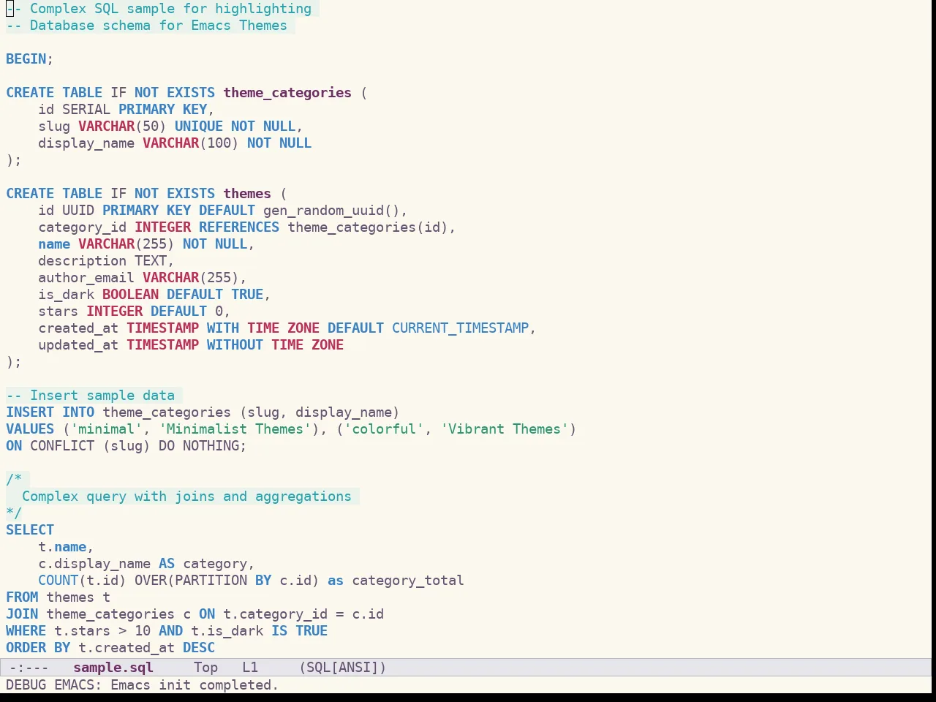Click the SELECT keyword
The image size is (936, 702).
pos(30,530)
